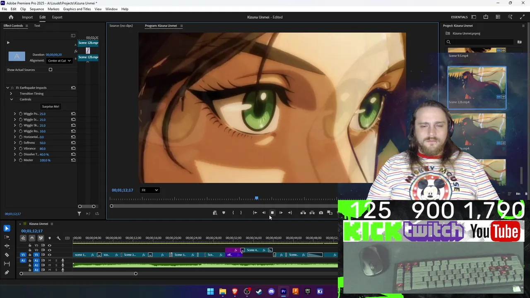The width and height of the screenshot is (530, 298).
Task: Mark In point in Program monitor
Action: point(233,213)
